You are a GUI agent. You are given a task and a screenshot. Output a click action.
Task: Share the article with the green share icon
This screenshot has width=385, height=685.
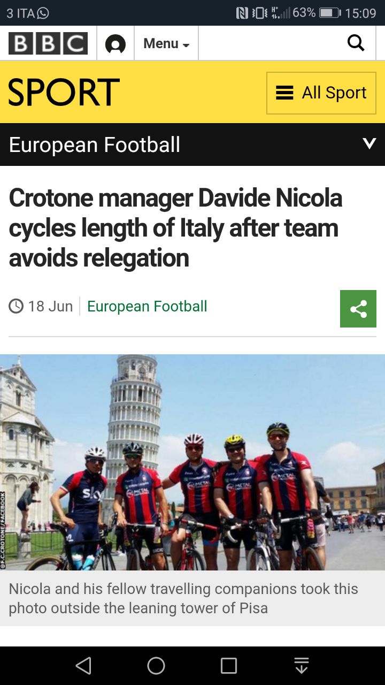click(x=358, y=309)
